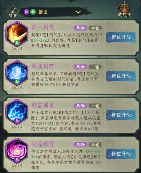Tap the 天阶 tag on 归一剑气

coord(81,28)
